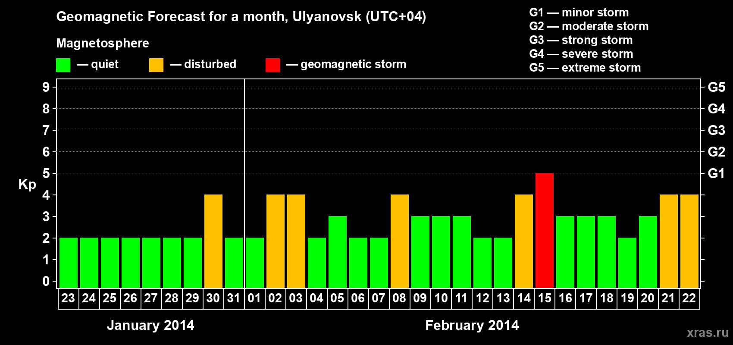Image resolution: width=733 pixels, height=345 pixels.
Task: Click the 'G1 — minor storm' legend text
Action: (579, 13)
